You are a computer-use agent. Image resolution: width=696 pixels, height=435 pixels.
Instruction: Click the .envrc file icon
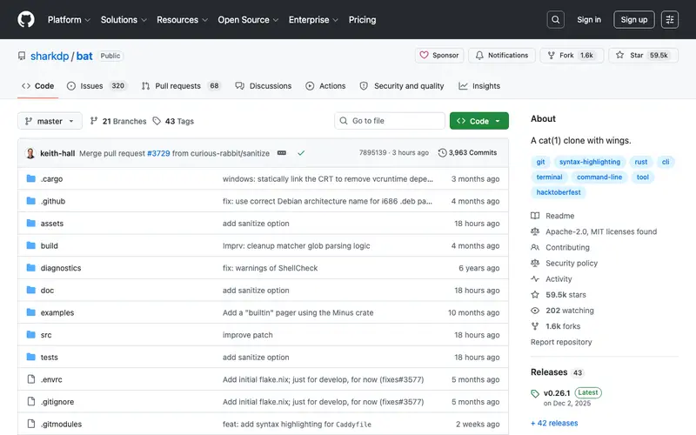click(31, 379)
